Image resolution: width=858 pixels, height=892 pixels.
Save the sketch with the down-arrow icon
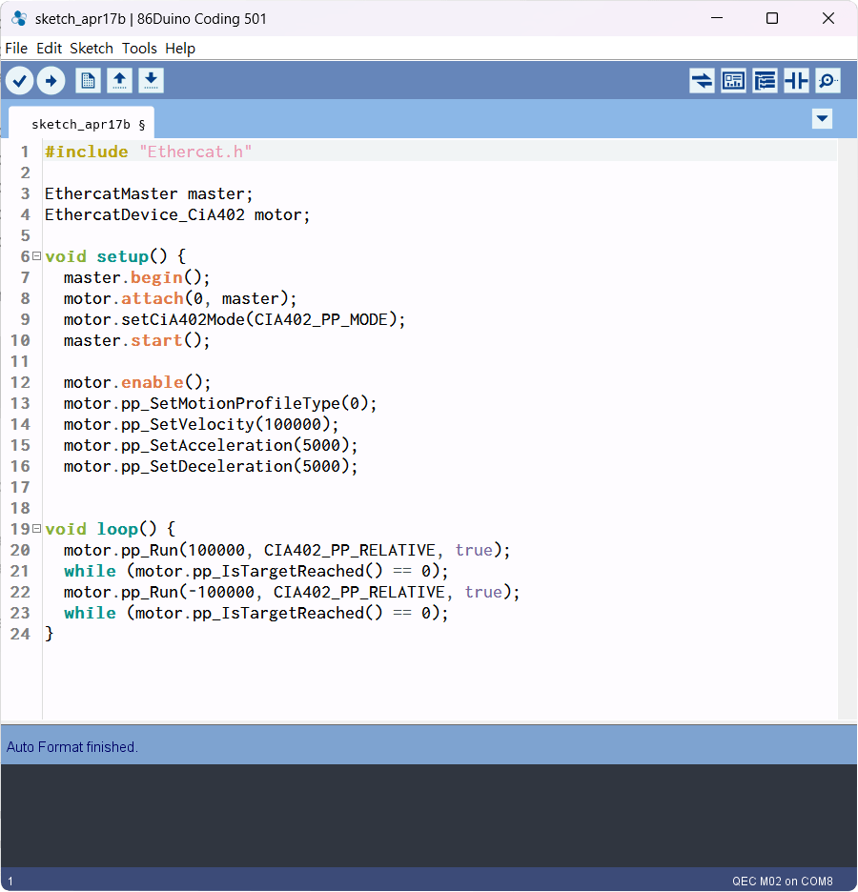tap(151, 81)
